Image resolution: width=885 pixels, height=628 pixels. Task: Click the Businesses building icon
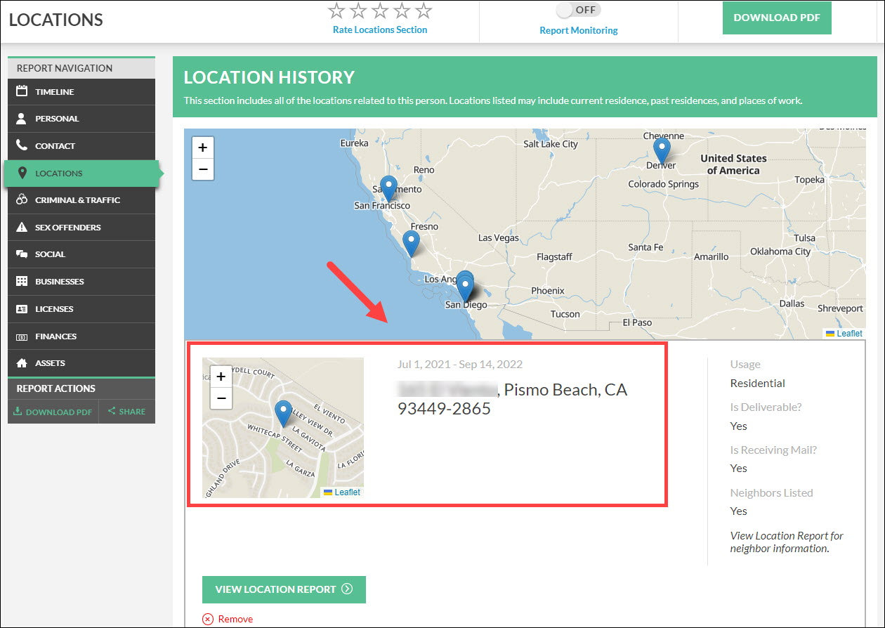[x=22, y=282]
